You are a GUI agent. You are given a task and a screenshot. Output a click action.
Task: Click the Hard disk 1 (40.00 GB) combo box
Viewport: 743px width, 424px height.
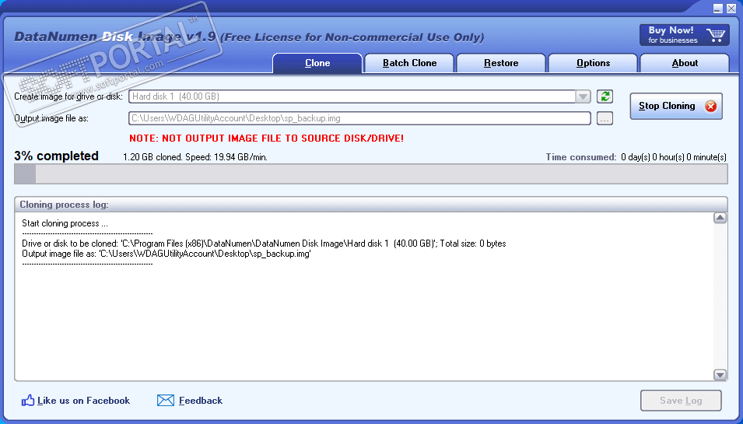click(x=359, y=96)
